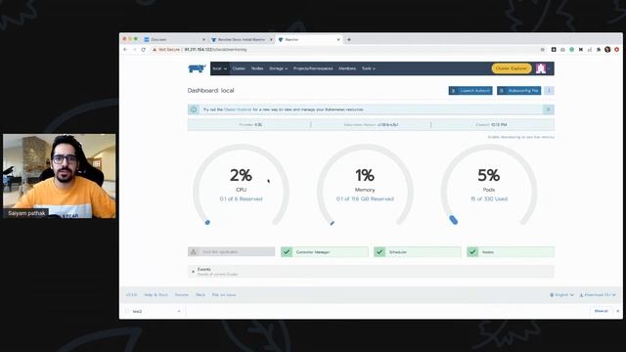Click the green circle extension icon
626x352 pixels.
571,50
